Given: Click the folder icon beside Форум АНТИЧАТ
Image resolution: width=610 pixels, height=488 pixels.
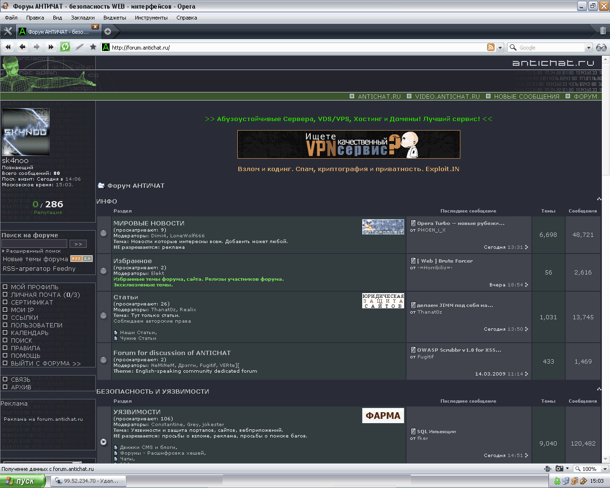Looking at the screenshot, I should 101,185.
